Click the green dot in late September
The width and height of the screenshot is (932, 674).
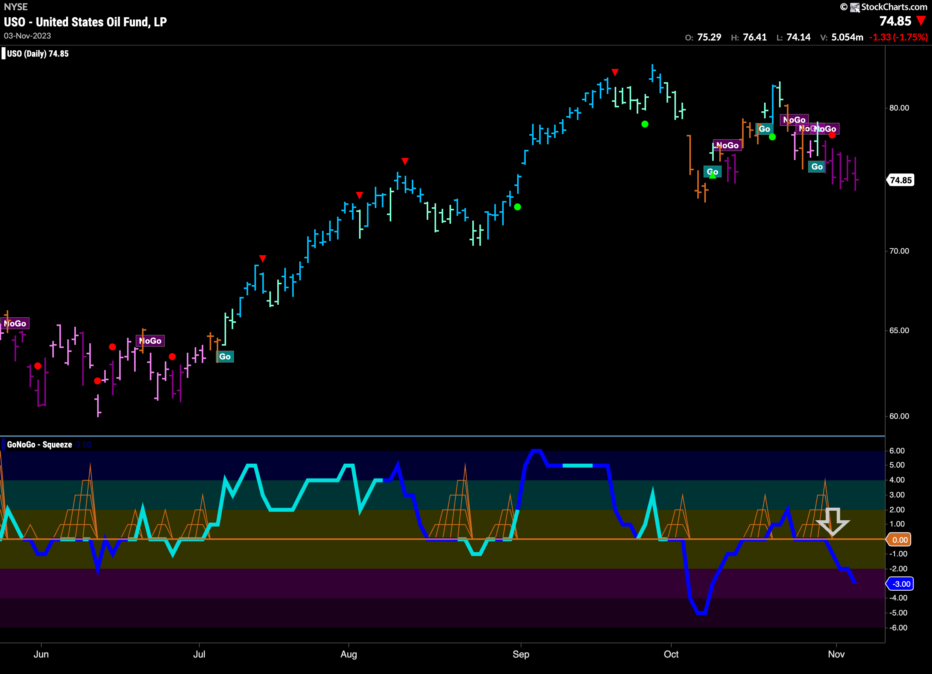(645, 124)
